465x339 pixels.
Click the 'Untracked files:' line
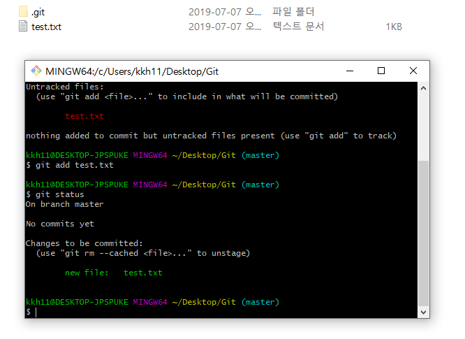click(x=65, y=87)
